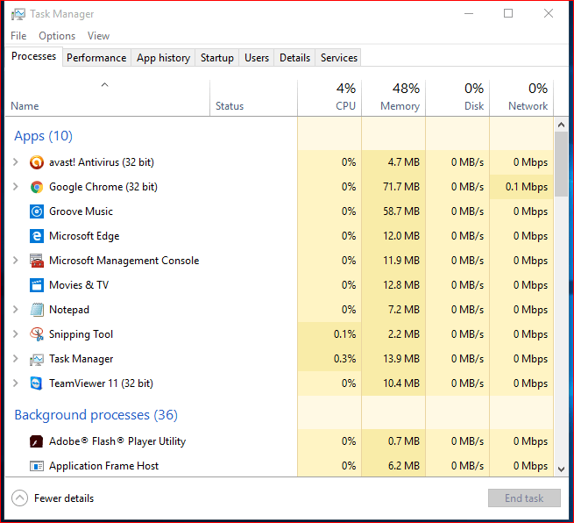The height and width of the screenshot is (523, 574).
Task: Switch to the Services tab
Action: (x=338, y=58)
